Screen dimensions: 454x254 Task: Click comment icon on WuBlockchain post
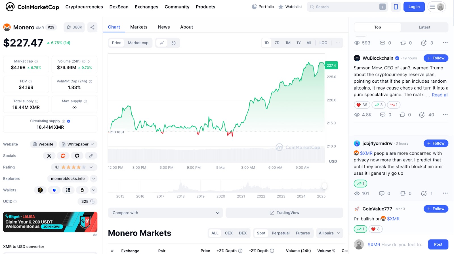pyautogui.click(x=383, y=115)
